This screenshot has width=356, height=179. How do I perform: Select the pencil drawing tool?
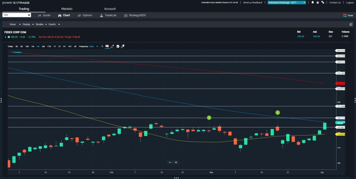pos(112,46)
